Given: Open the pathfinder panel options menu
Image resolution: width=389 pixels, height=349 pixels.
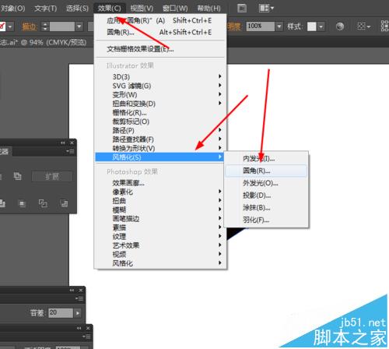Looking at the screenshot, I should pos(70,151).
